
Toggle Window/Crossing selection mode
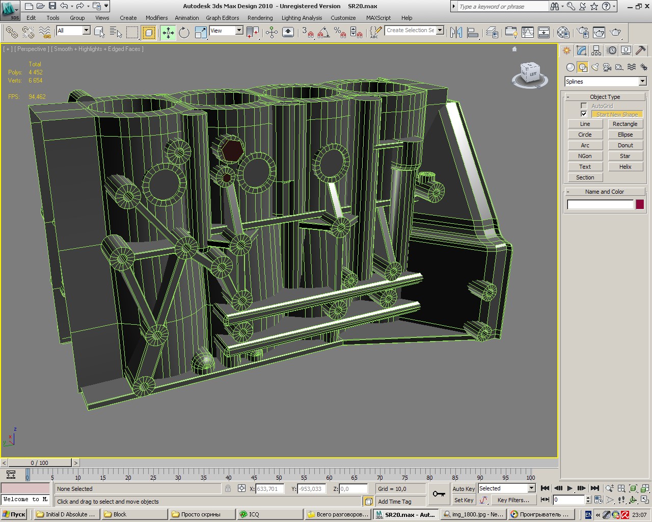[149, 33]
